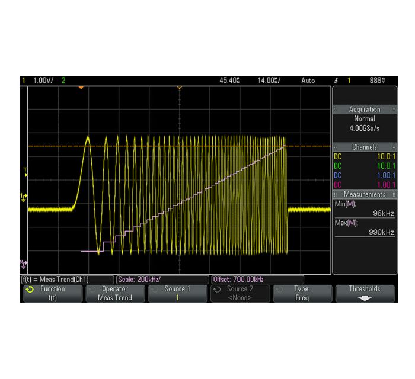Click the Auto trigger mode label

[308, 81]
